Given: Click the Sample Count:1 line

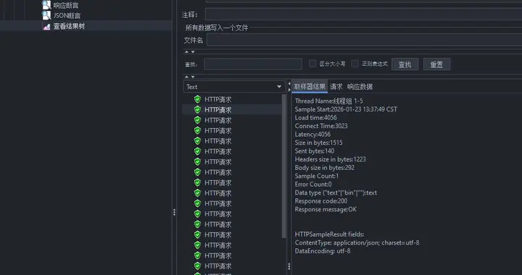Looking at the screenshot, I should click(x=317, y=176).
